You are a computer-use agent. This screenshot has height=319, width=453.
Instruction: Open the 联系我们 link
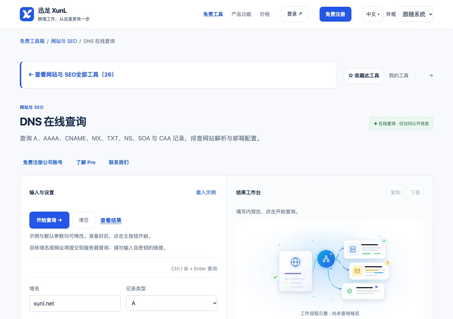pos(119,162)
